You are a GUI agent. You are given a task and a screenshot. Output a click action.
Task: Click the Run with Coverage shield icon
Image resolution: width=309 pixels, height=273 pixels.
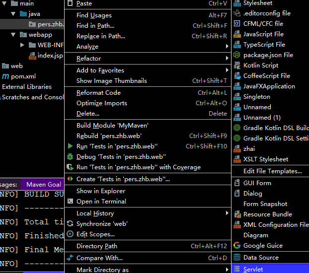(70, 167)
